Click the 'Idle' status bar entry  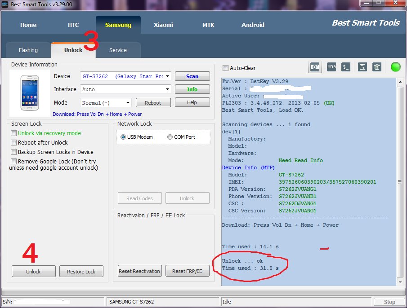coord(227,302)
